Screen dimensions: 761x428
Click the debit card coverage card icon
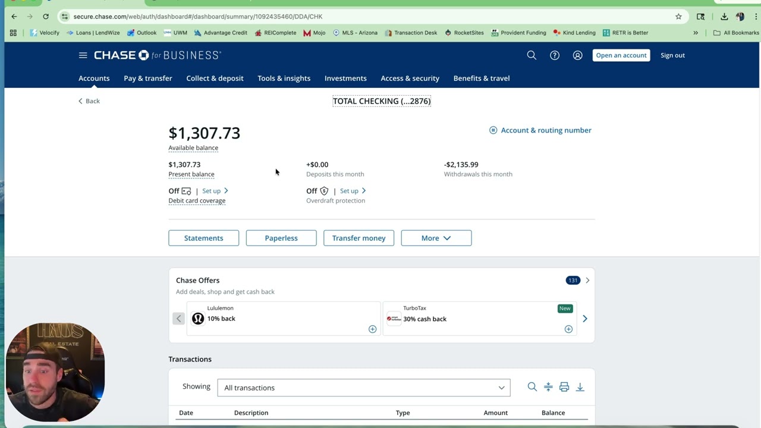(186, 191)
